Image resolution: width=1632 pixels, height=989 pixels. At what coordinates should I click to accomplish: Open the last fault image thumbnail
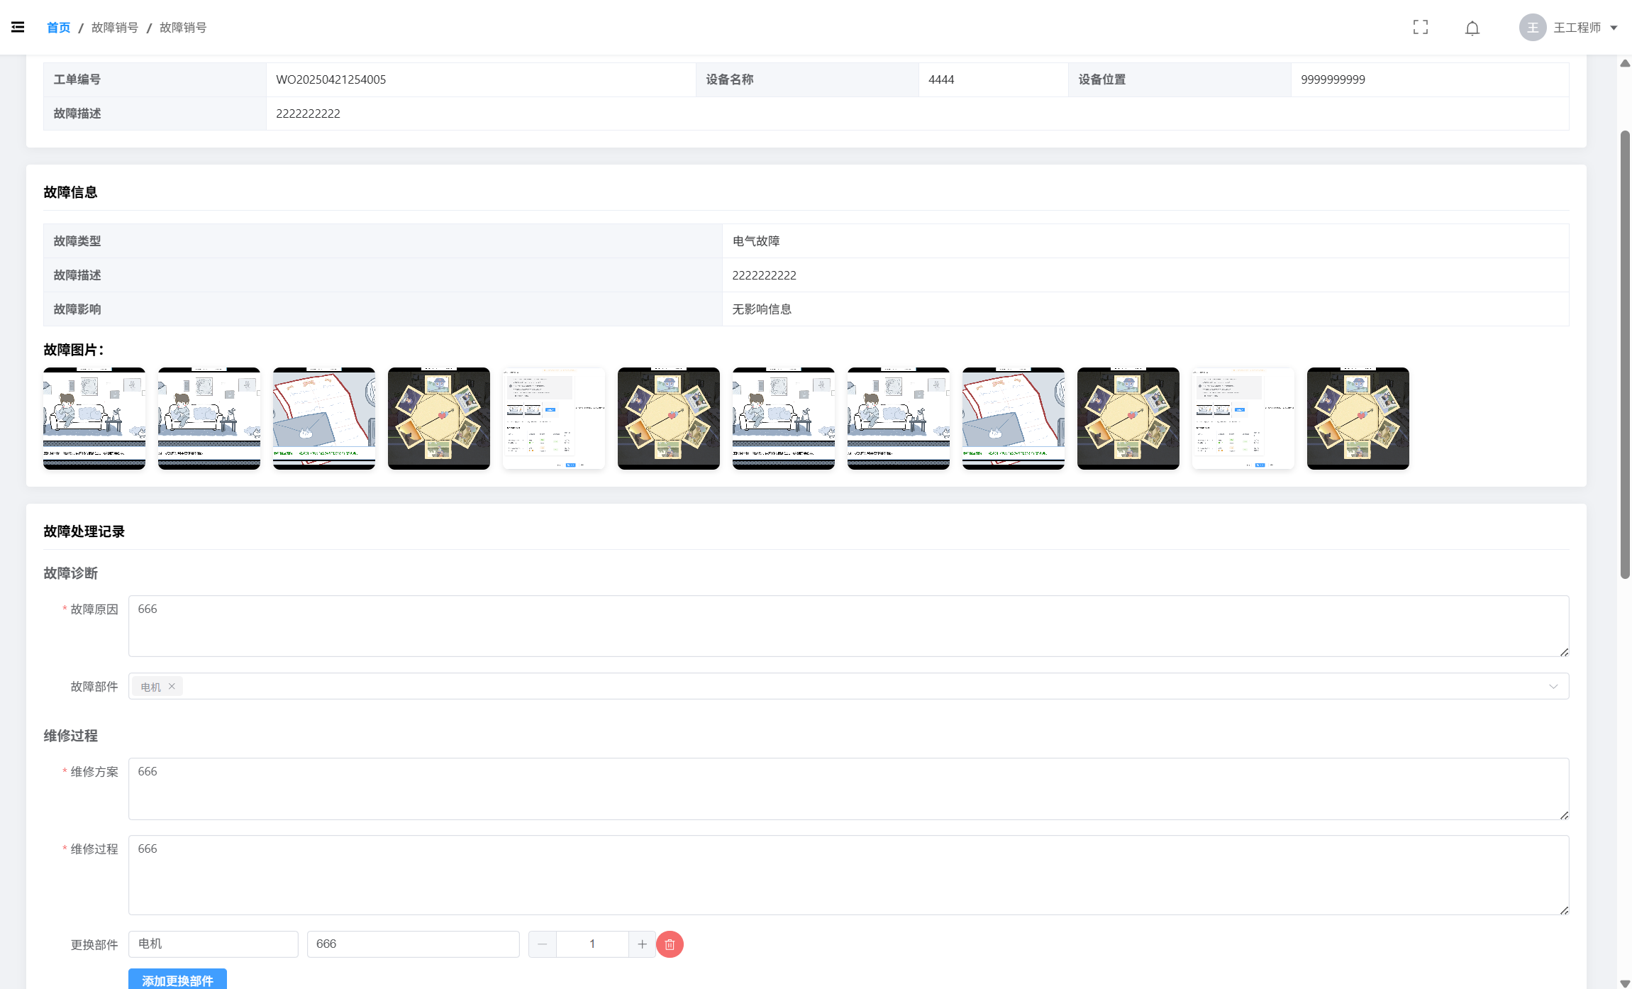tap(1358, 418)
